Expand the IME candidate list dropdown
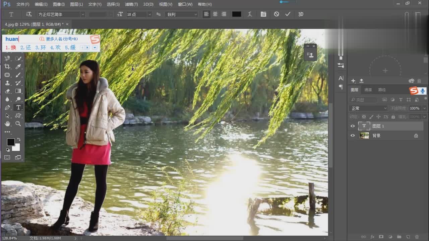 click(x=95, y=48)
